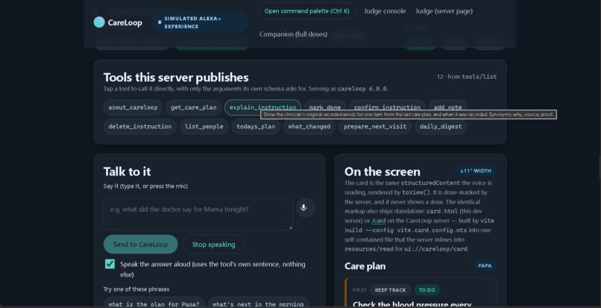
Task: Click the KEEP TRACK tag
Action: [390, 290]
